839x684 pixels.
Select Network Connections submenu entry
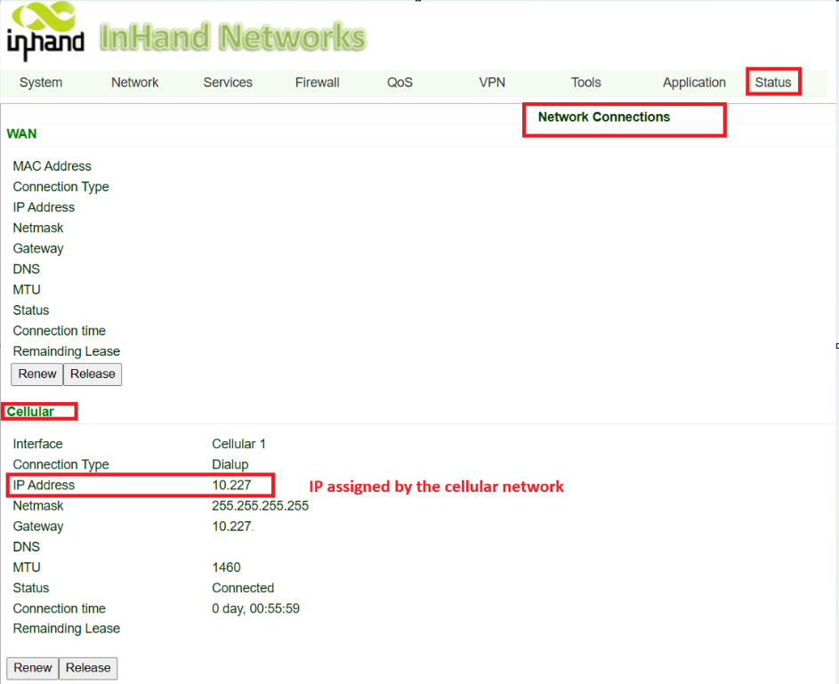(x=604, y=117)
